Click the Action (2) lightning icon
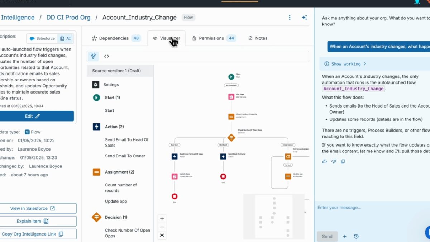This screenshot has height=242, width=430. [x=96, y=127]
